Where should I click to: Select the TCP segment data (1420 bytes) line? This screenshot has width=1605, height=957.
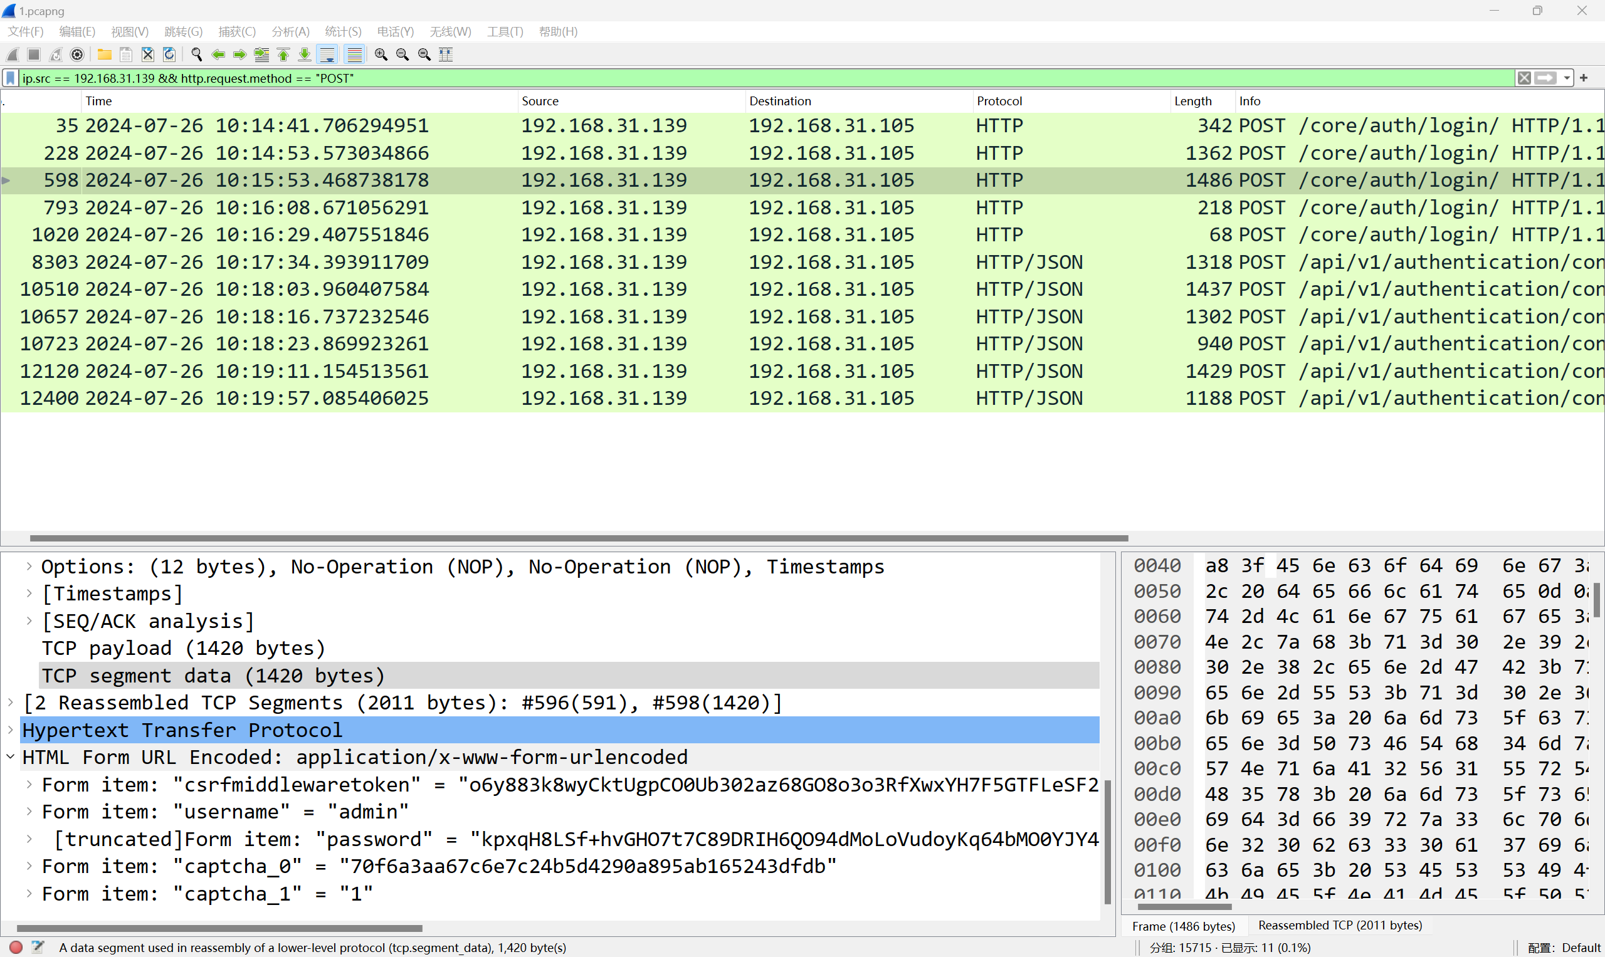coord(569,675)
